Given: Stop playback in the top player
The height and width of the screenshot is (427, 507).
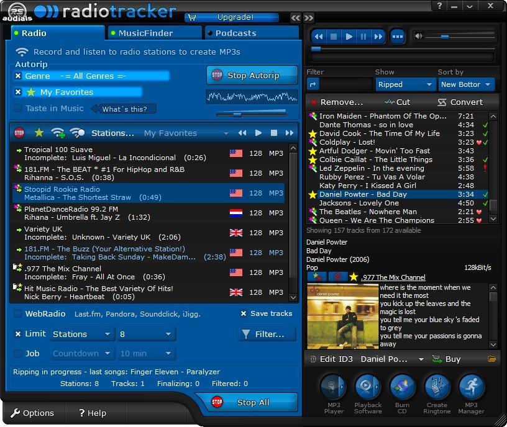Looking at the screenshot, I should point(334,37).
